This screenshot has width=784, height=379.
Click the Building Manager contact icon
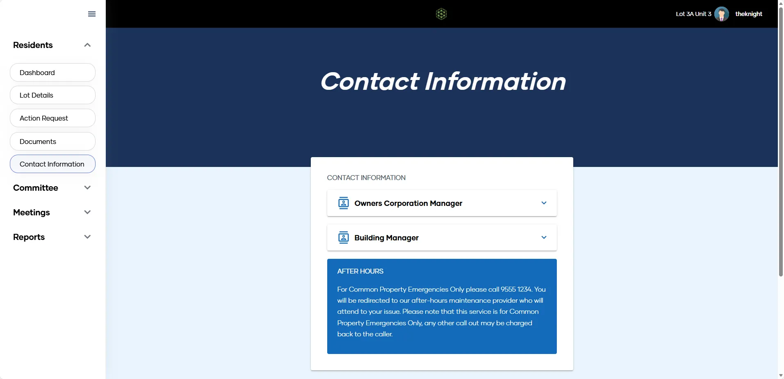[x=344, y=237]
